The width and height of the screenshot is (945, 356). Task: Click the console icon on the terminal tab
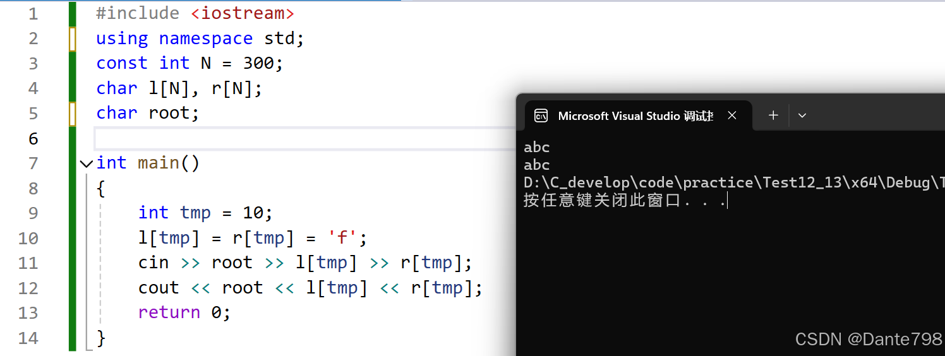click(541, 116)
